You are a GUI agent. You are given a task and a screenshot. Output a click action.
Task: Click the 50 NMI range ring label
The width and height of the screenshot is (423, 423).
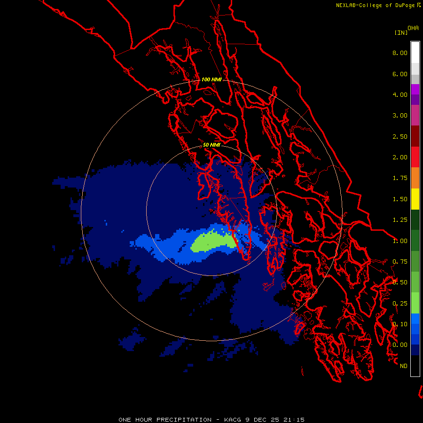[x=211, y=145]
